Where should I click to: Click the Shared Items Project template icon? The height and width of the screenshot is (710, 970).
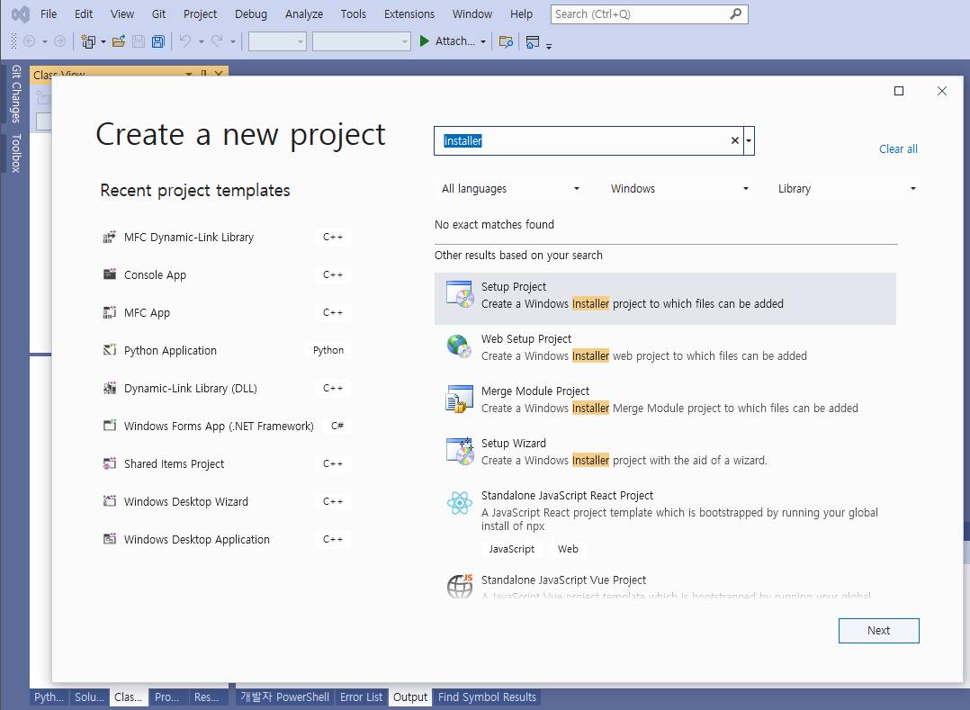point(110,463)
